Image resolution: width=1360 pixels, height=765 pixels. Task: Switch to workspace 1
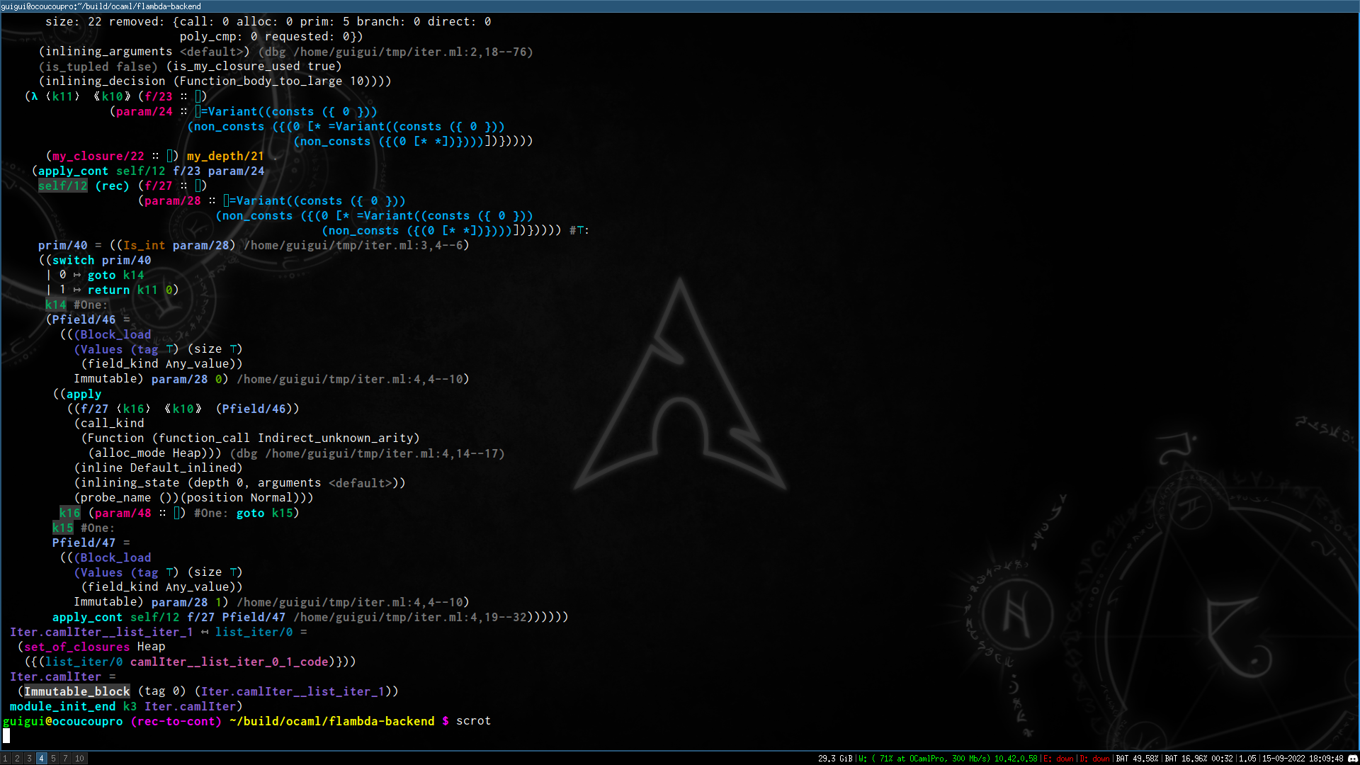5,759
